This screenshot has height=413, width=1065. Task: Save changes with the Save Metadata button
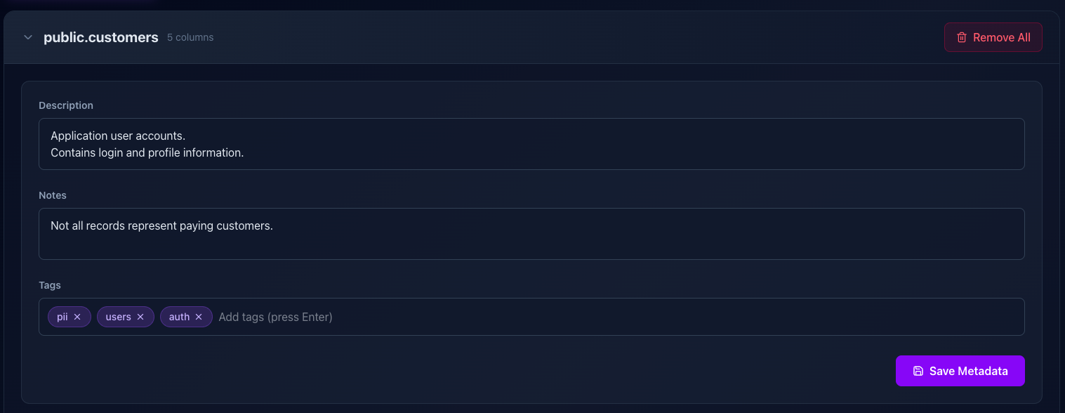(960, 370)
